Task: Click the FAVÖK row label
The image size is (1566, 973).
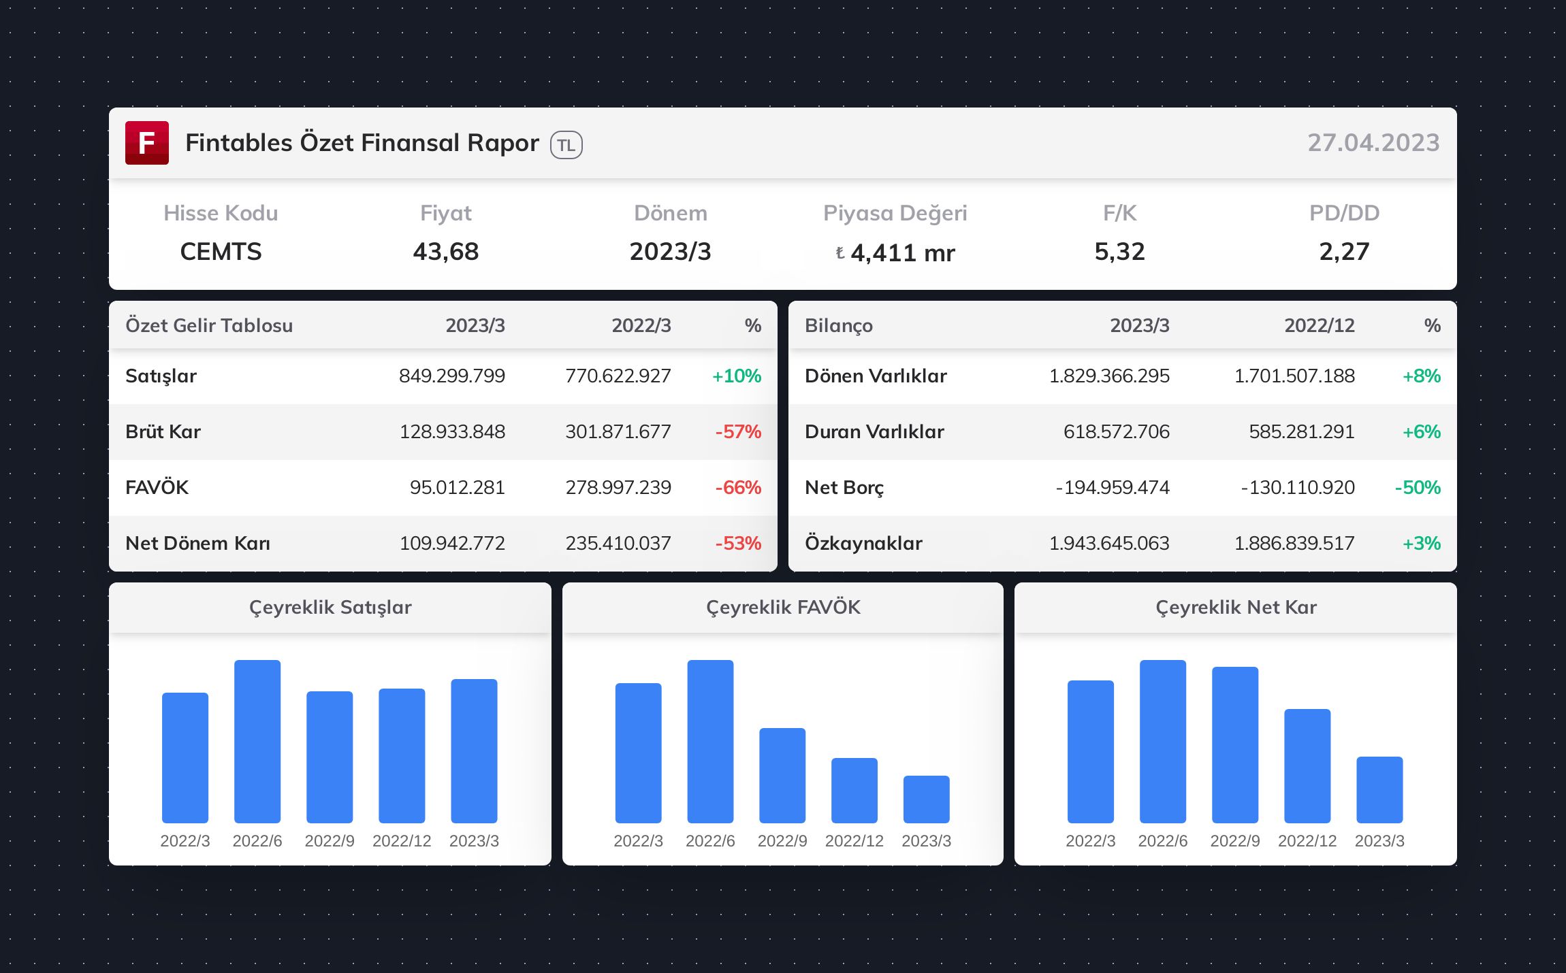Action: point(157,487)
